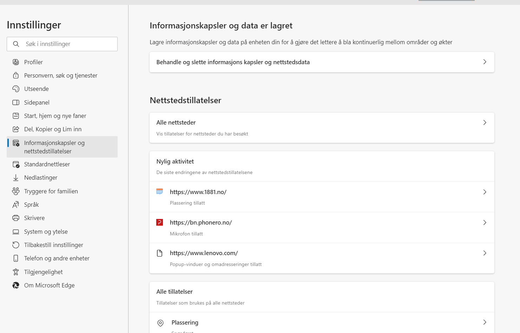Select Tilbakestill innstillinger in sidebar
The image size is (520, 333).
coord(54,245)
